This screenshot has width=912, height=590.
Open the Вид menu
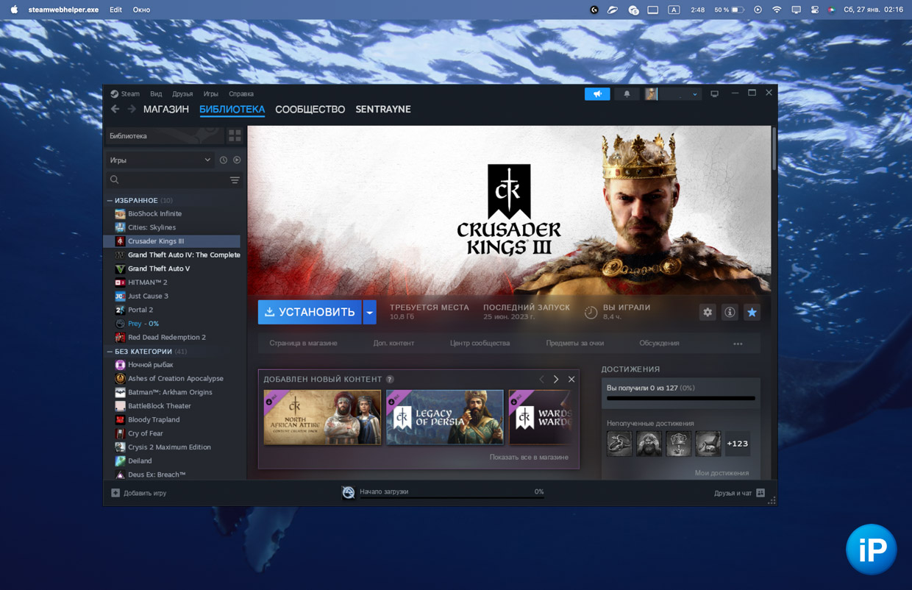(156, 94)
